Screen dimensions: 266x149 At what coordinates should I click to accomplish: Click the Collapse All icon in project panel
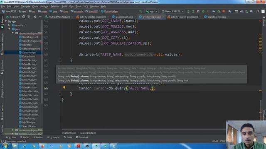click(x=29, y=17)
